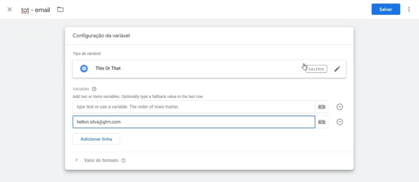419x182 pixels.
Task: Open the variable picker for the second row
Action: click(322, 122)
